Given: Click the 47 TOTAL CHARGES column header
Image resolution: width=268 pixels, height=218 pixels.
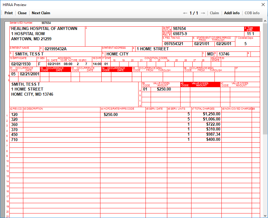Looking at the screenshot, I should click(x=203, y=109).
